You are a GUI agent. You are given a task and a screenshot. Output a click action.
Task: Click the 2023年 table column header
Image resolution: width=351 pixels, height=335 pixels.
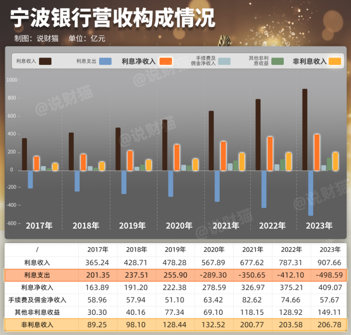click(330, 250)
